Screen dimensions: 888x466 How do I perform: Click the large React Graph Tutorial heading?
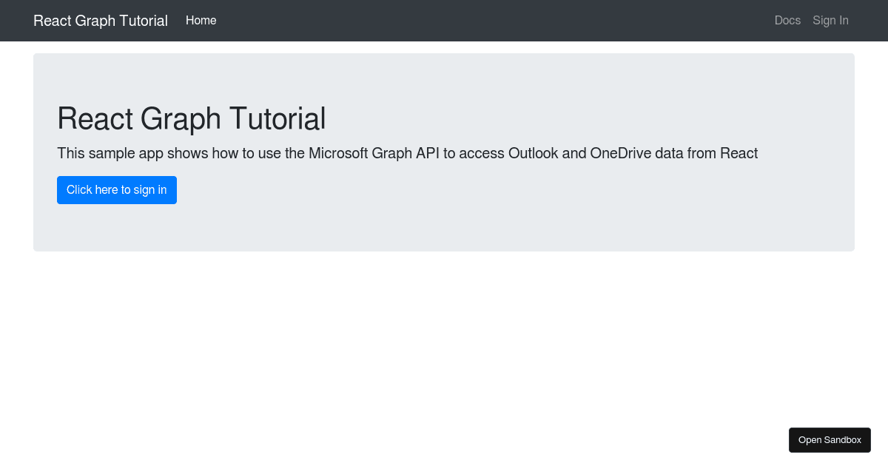pos(192,118)
